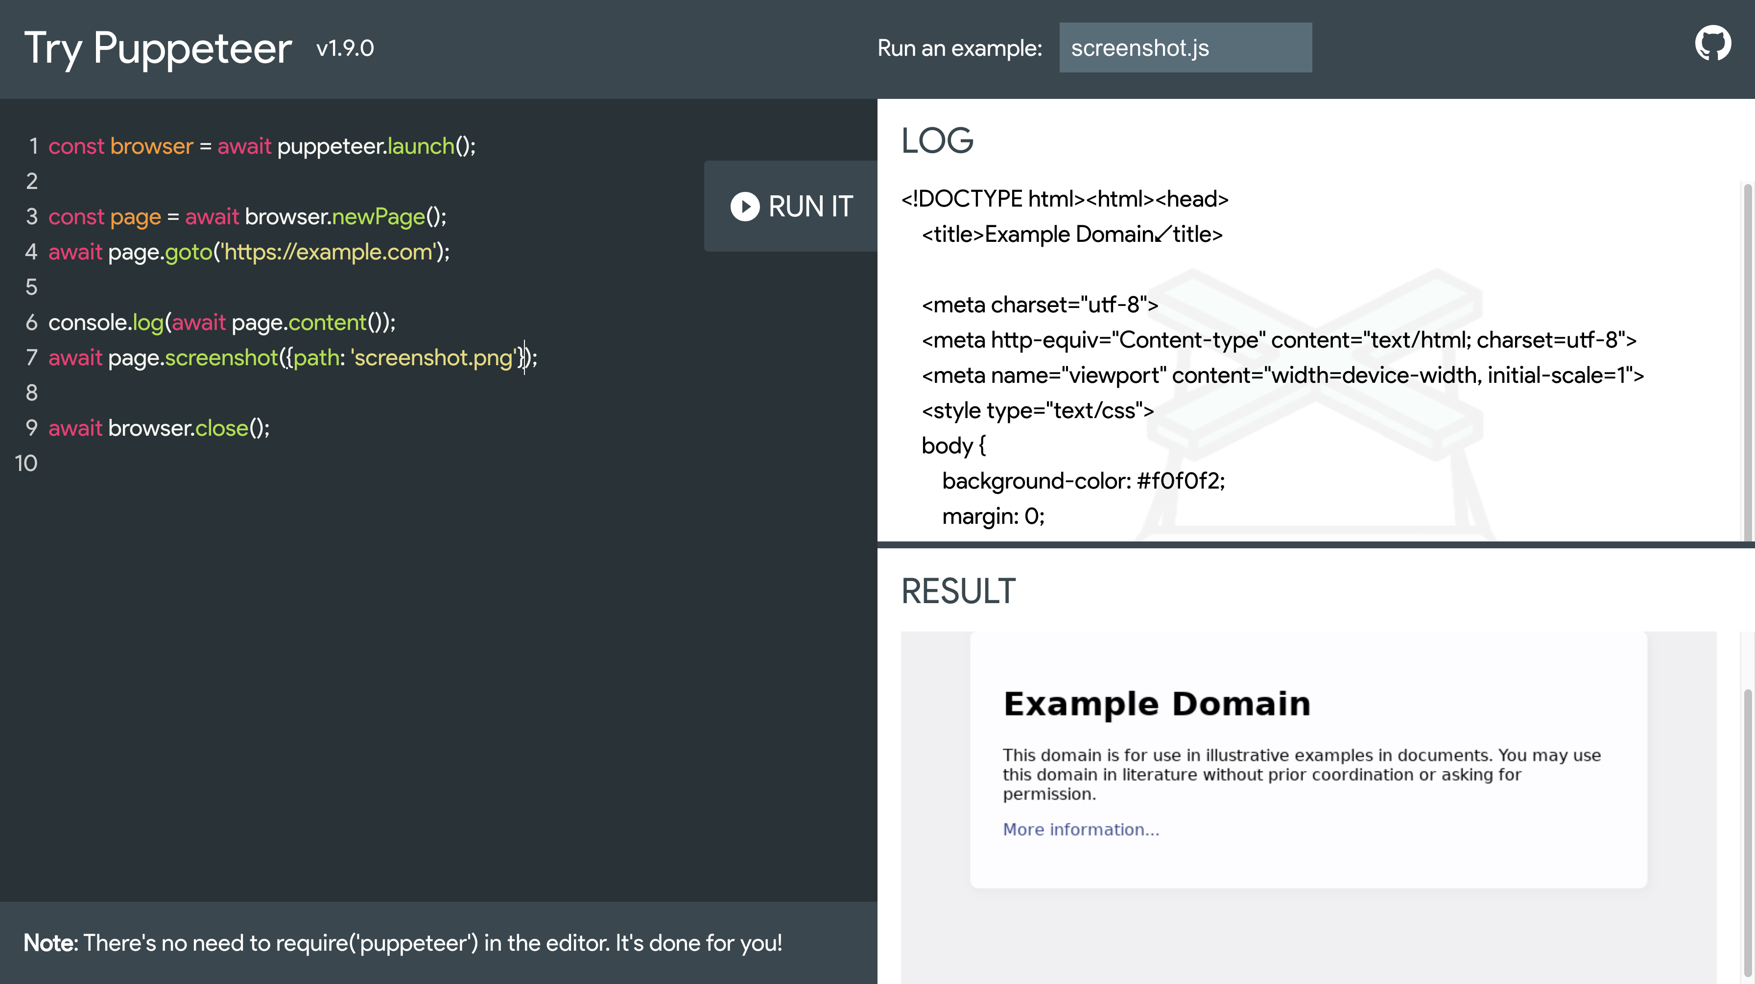Click the v1.9.0 version label
The width and height of the screenshot is (1755, 984).
pyautogui.click(x=345, y=48)
